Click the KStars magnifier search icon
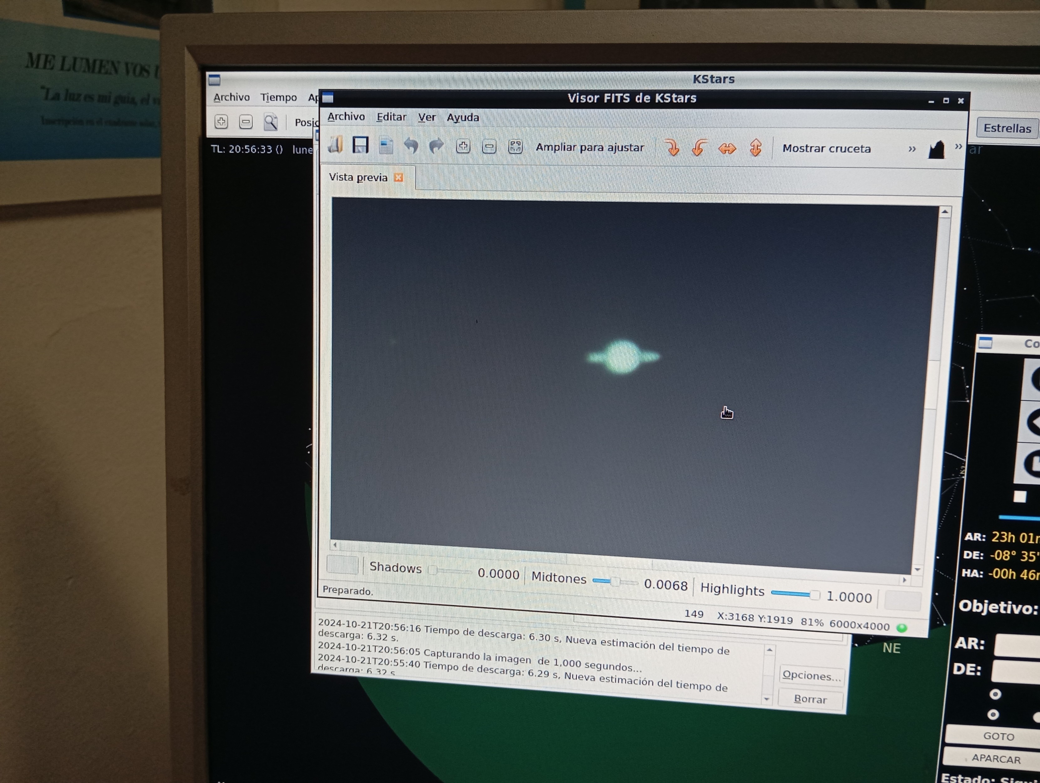 coord(271,122)
